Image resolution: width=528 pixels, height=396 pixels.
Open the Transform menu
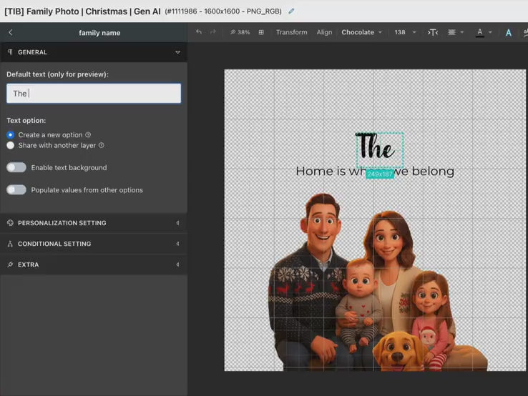291,32
